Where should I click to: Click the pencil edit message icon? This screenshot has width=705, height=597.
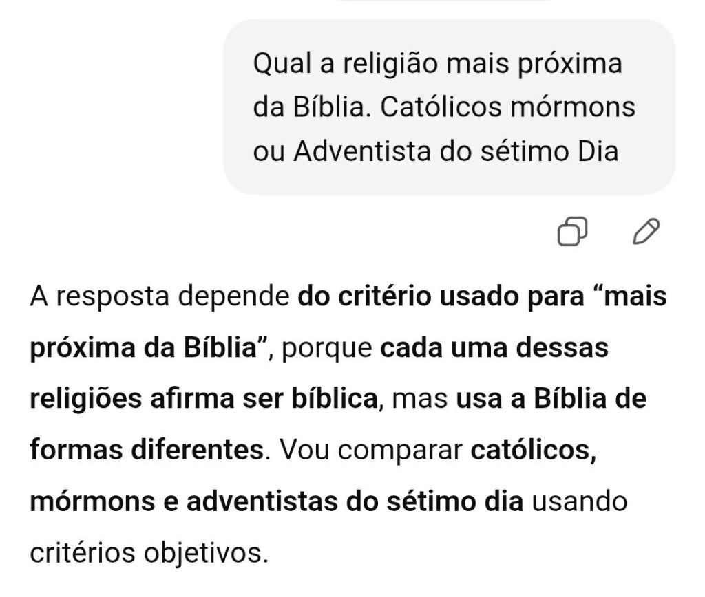(646, 232)
